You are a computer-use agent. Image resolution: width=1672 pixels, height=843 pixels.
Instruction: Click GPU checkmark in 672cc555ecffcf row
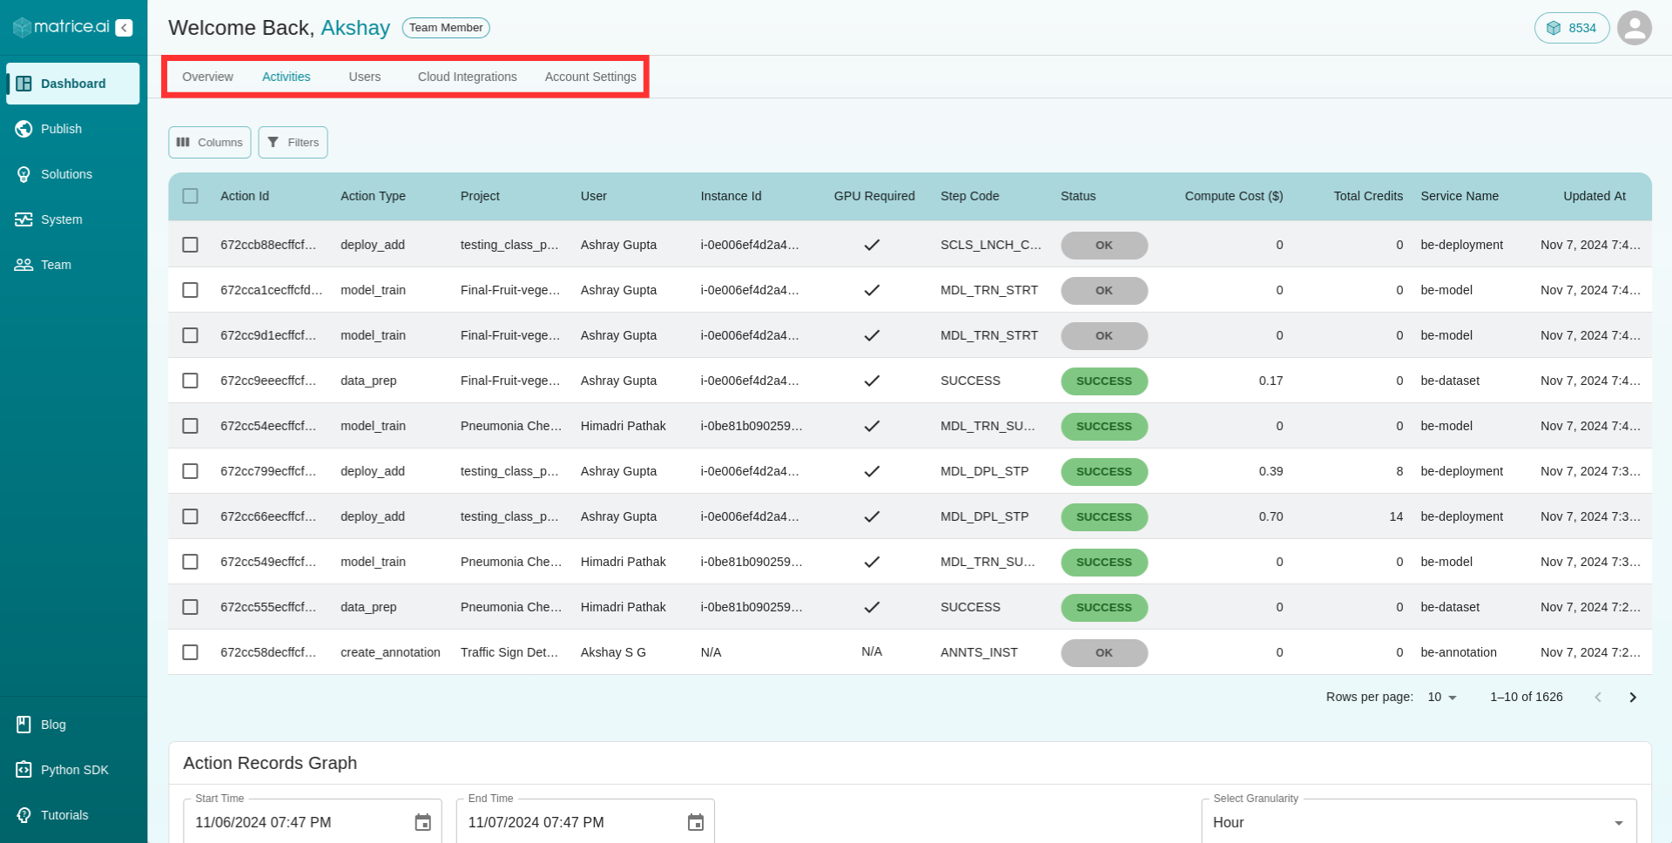tap(872, 607)
